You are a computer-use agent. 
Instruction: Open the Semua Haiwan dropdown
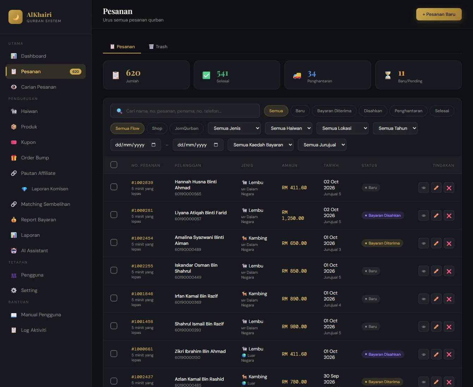click(x=289, y=128)
